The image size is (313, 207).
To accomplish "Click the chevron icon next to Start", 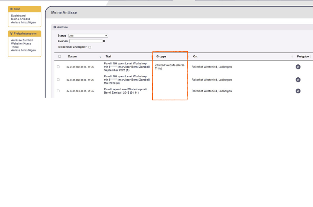I will coord(12,9).
